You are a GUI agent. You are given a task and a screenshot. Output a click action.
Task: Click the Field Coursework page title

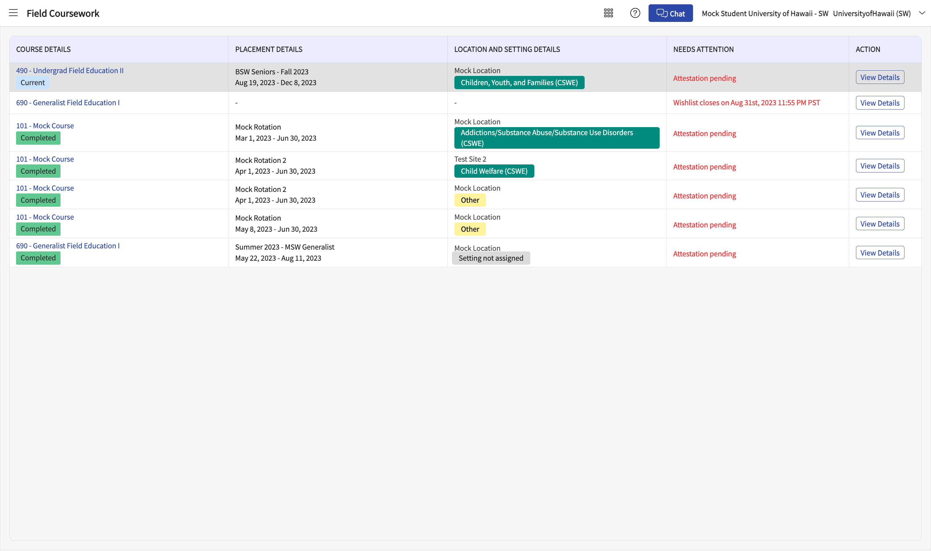point(63,13)
